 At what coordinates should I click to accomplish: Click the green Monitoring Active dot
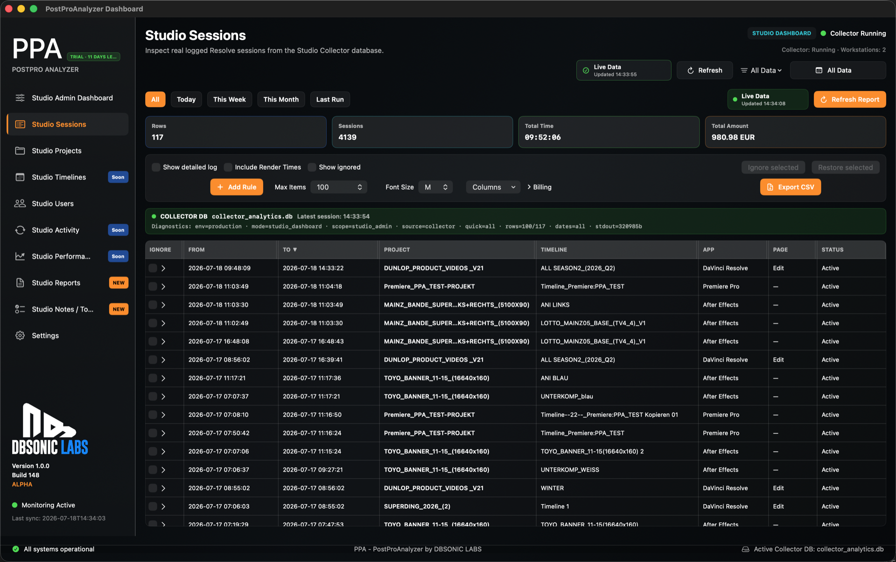coord(14,505)
